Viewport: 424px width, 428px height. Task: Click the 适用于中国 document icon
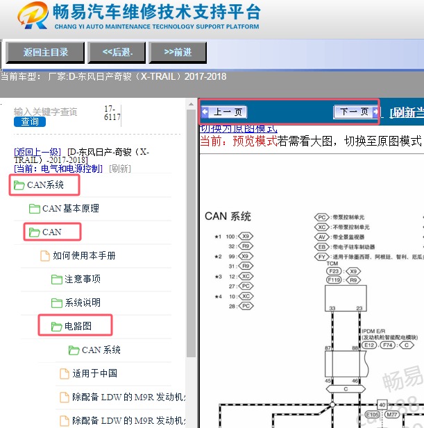[65, 374]
